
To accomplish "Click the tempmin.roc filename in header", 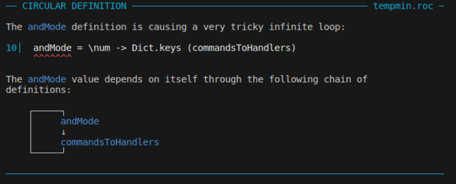I will 403,6.
